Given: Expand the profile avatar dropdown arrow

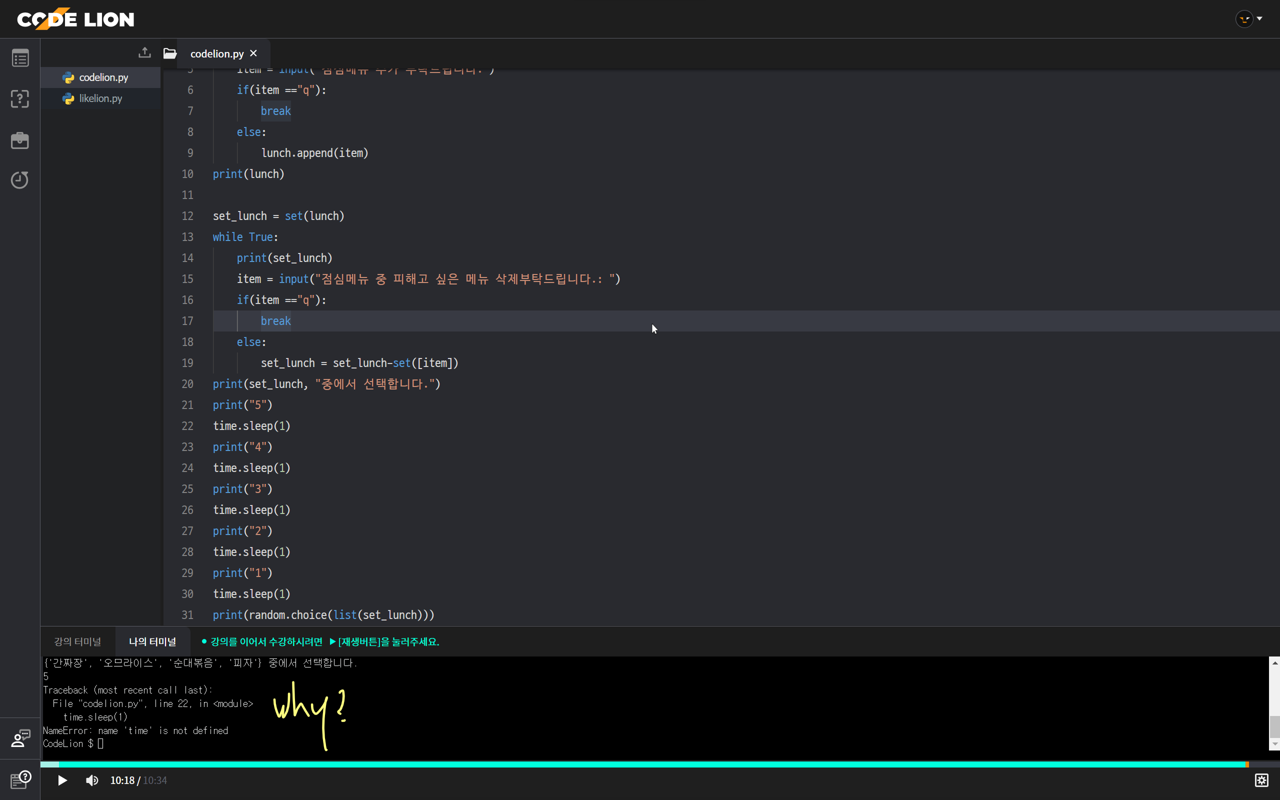Looking at the screenshot, I should click(1260, 18).
